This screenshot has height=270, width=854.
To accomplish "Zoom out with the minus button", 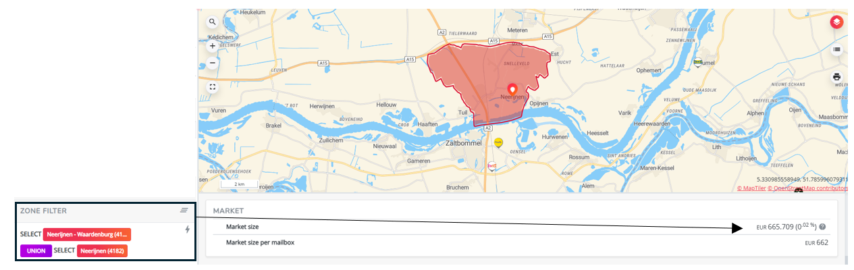I will (213, 63).
